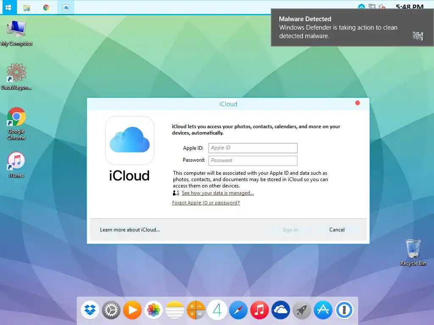Open the Google Chrome desktop shortcut
Viewport: 434px width, 325px height.
tap(17, 124)
